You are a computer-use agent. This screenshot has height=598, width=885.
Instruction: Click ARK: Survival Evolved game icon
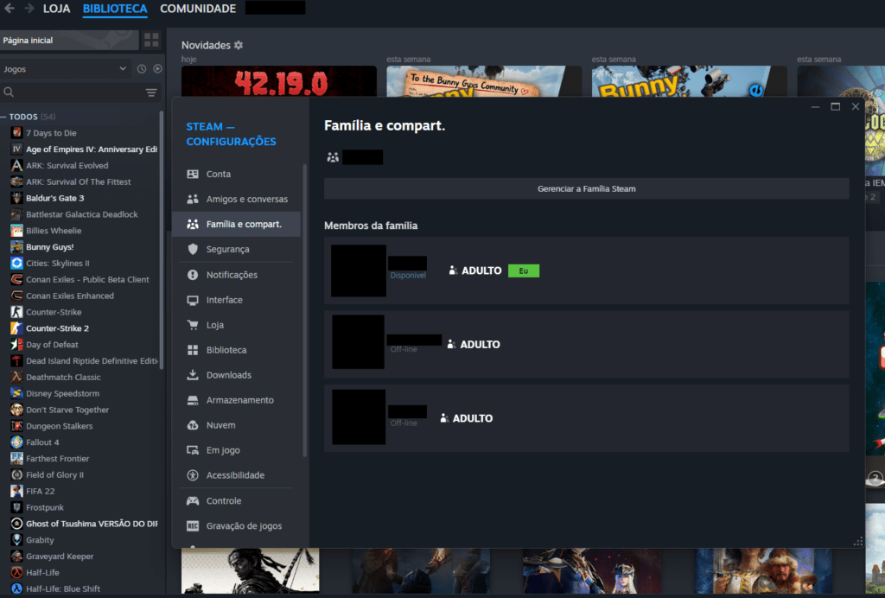coord(17,165)
